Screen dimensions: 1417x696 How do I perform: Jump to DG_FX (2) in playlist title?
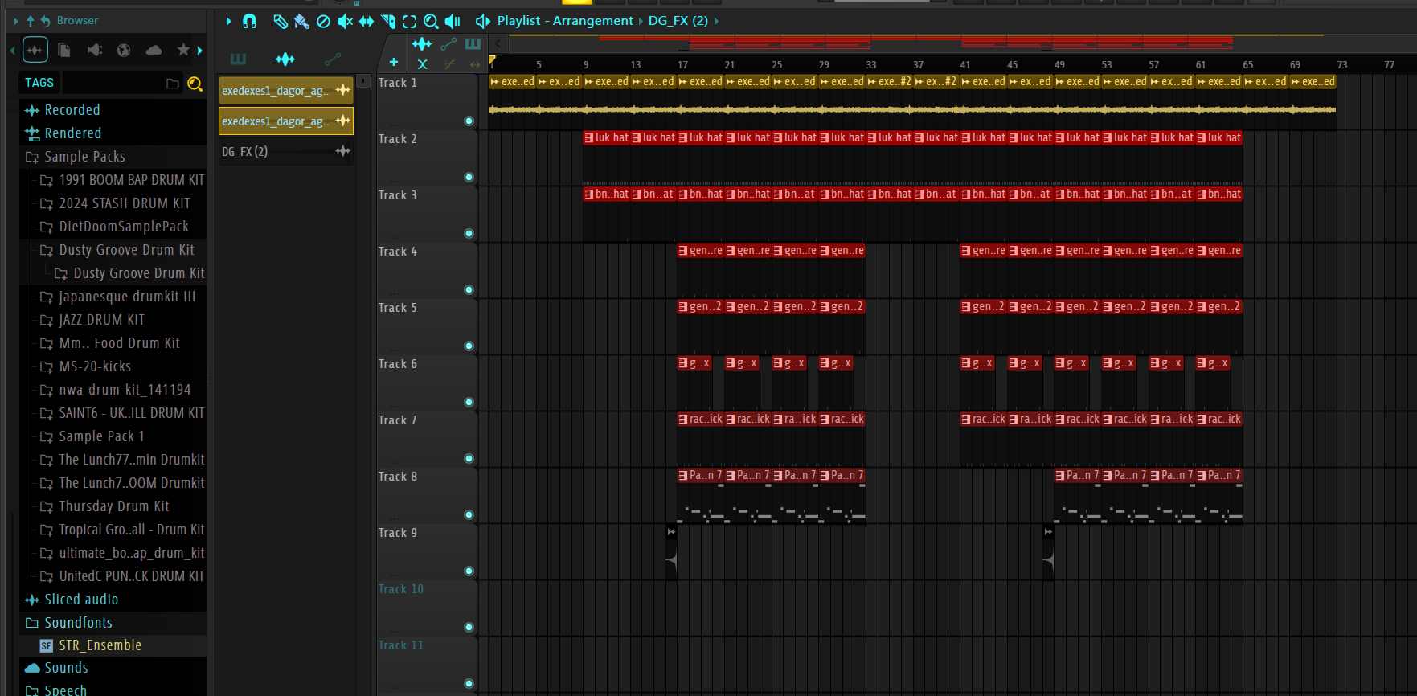[678, 21]
